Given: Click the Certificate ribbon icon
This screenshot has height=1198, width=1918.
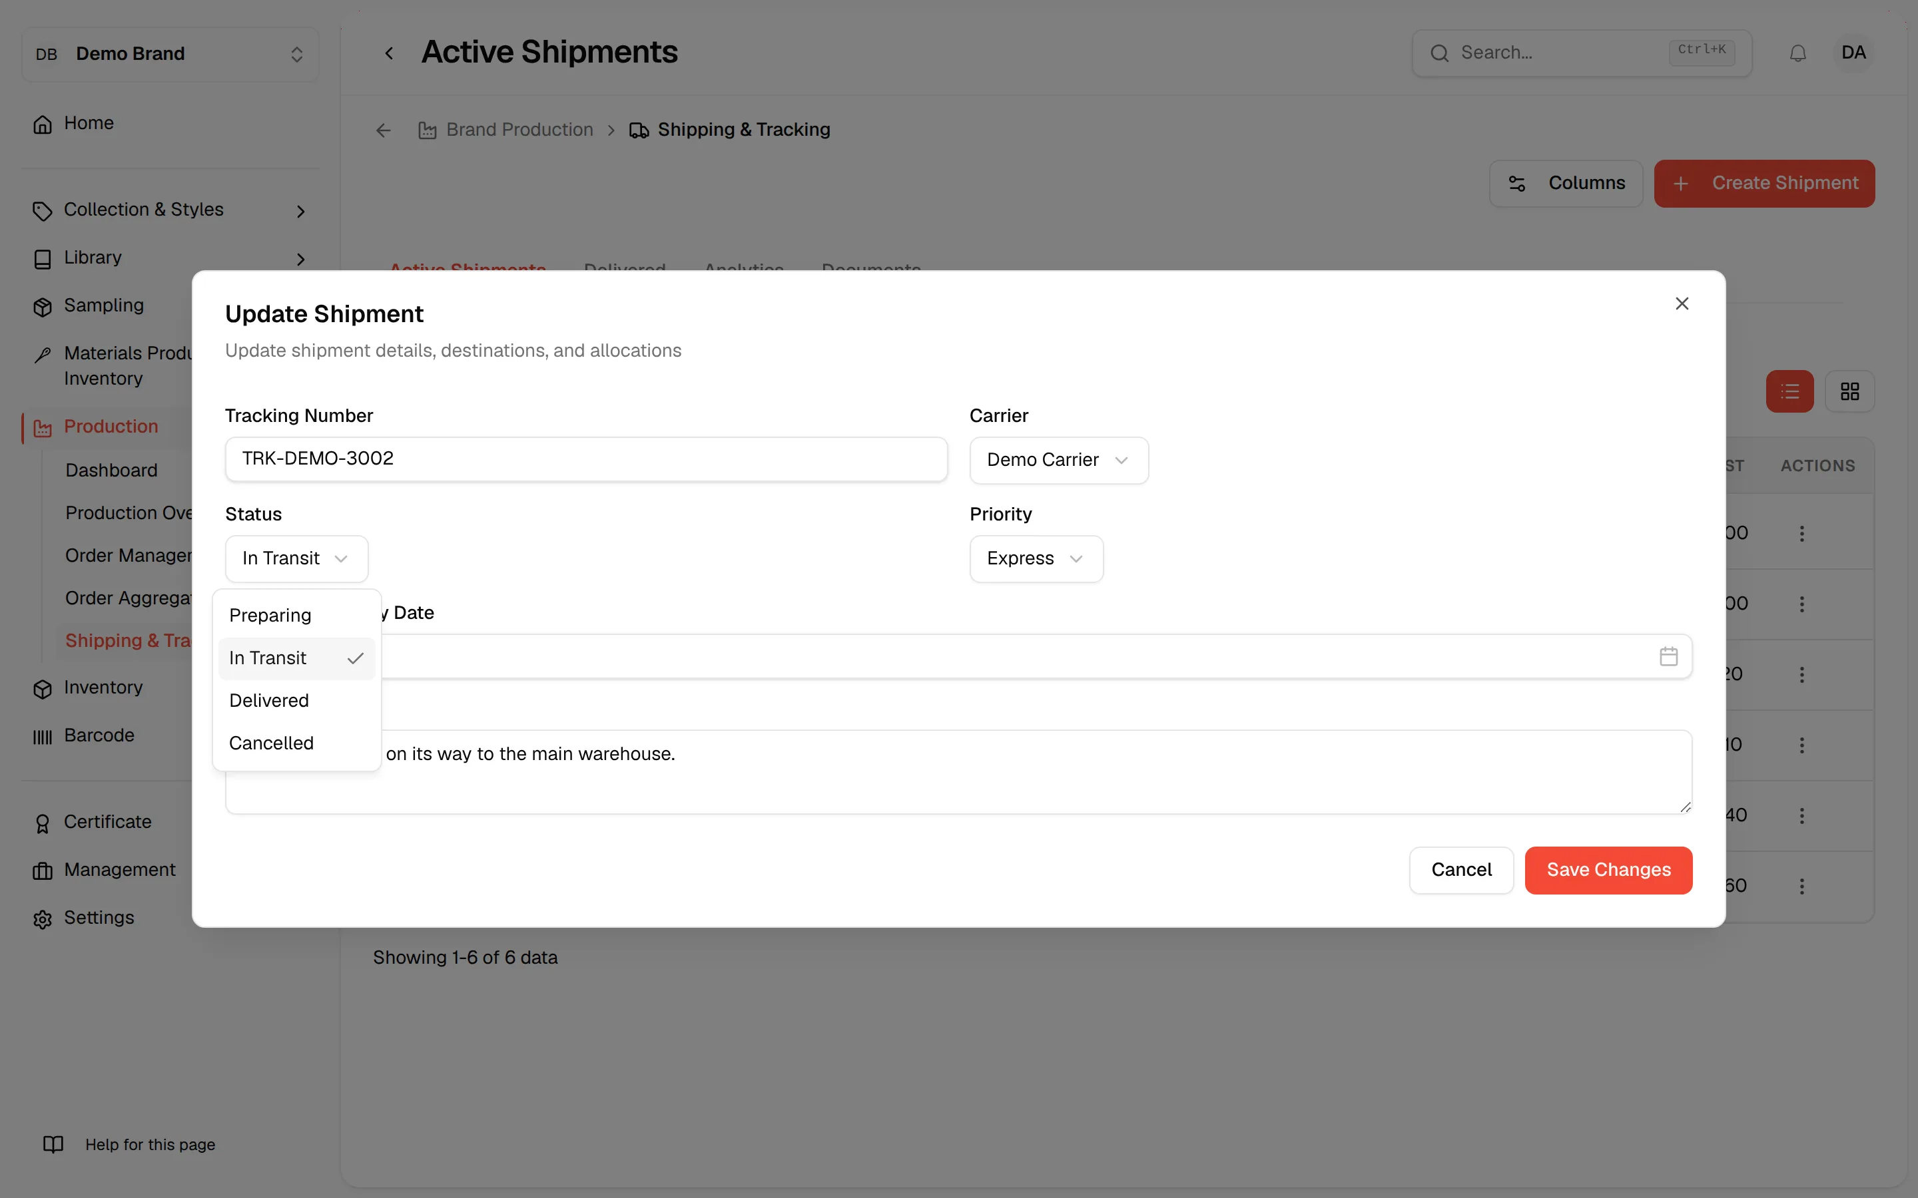Looking at the screenshot, I should 43,823.
